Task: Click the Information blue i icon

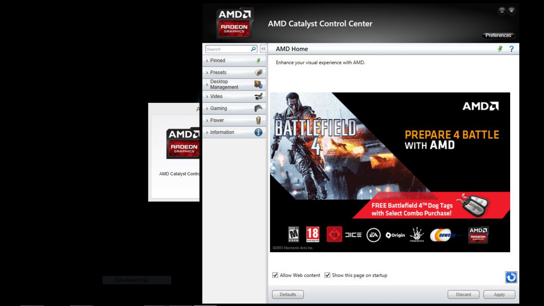Action: 259,132
